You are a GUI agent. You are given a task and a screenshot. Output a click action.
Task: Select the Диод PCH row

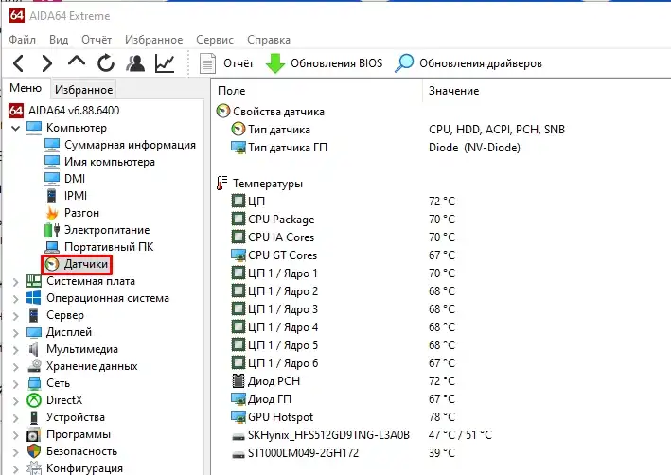tap(274, 381)
